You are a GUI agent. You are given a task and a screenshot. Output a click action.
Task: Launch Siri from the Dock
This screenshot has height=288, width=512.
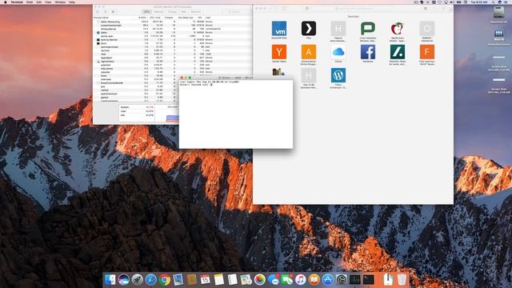point(124,280)
